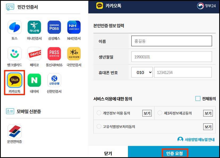This screenshot has width=220, height=158.
Task: Click the 휴대폰 번호 field label
Action: (108, 73)
